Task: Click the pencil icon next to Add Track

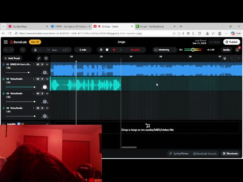Action: click(39, 58)
